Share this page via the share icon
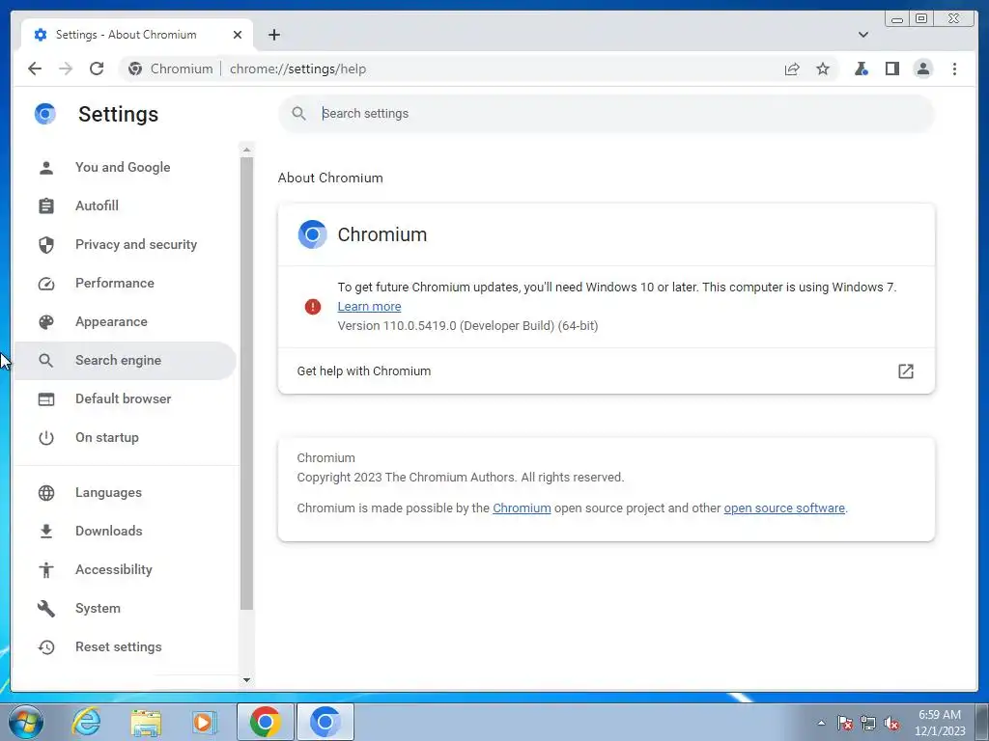This screenshot has width=989, height=741. pyautogui.click(x=792, y=69)
